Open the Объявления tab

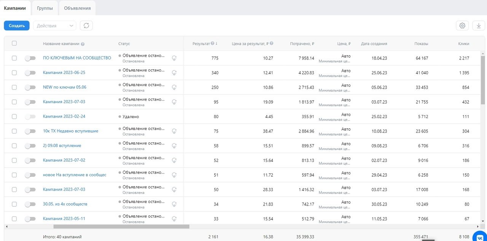pos(77,8)
